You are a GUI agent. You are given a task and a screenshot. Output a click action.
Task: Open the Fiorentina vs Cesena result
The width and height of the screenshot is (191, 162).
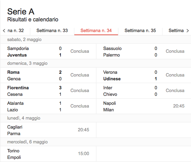click(48, 91)
